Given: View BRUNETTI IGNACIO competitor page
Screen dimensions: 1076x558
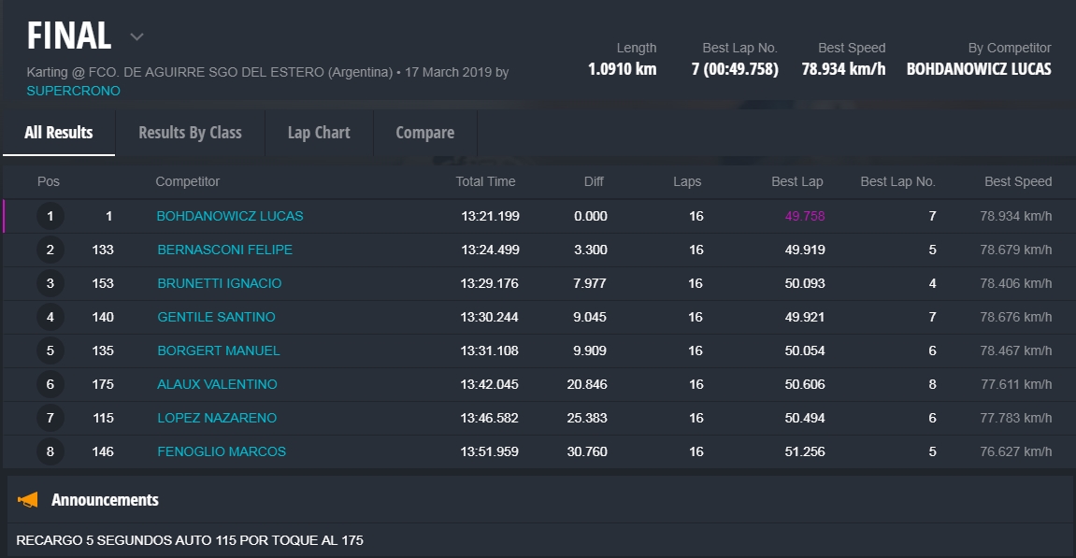Looking at the screenshot, I should coord(219,283).
